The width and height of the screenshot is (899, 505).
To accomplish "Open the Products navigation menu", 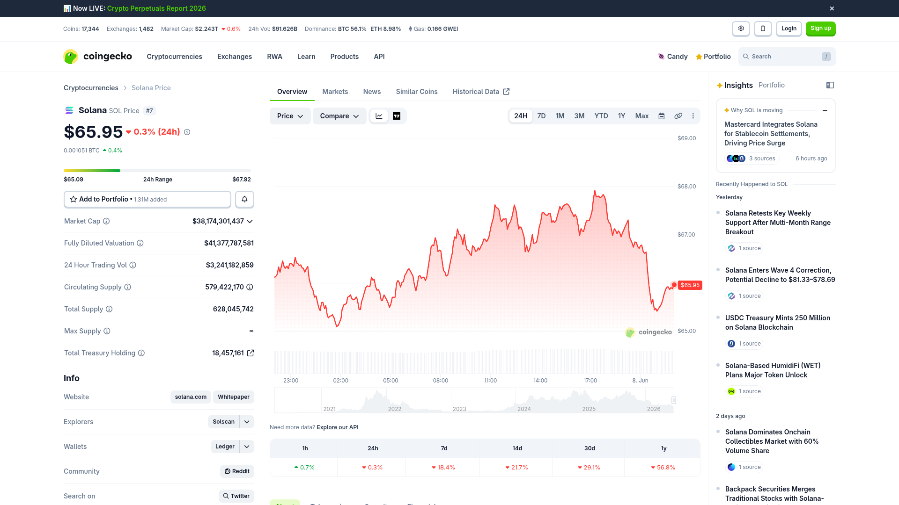I will click(x=345, y=57).
